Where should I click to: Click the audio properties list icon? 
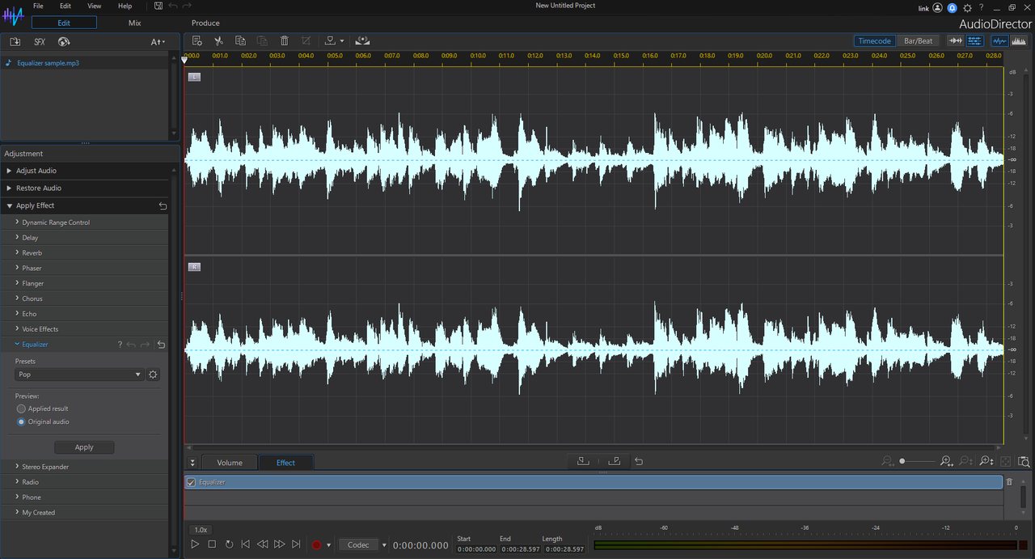(x=197, y=40)
